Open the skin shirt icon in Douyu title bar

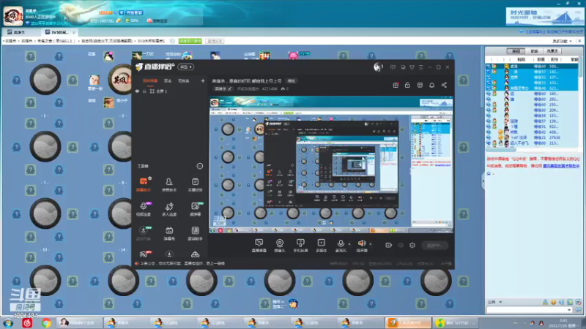click(412, 67)
